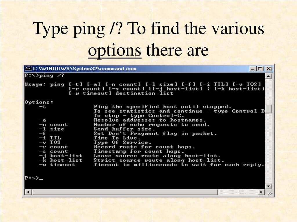The height and width of the screenshot is (222, 297).
Task: Click the vertical scrollbar down arrow
Action: [x=268, y=186]
